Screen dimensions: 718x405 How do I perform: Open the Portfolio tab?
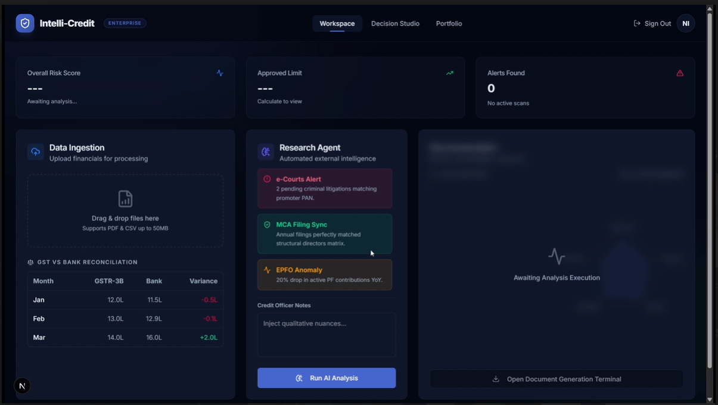point(449,23)
